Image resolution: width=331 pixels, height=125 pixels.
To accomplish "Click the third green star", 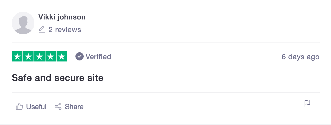I will (x=40, y=57).
